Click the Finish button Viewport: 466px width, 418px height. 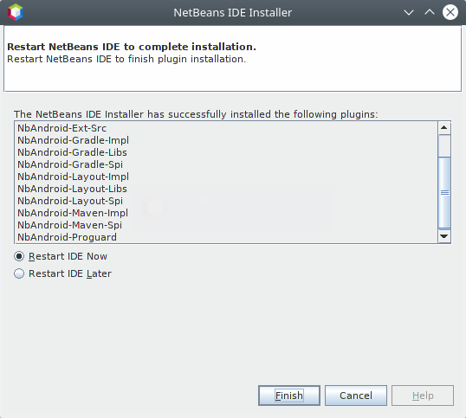[x=289, y=395]
